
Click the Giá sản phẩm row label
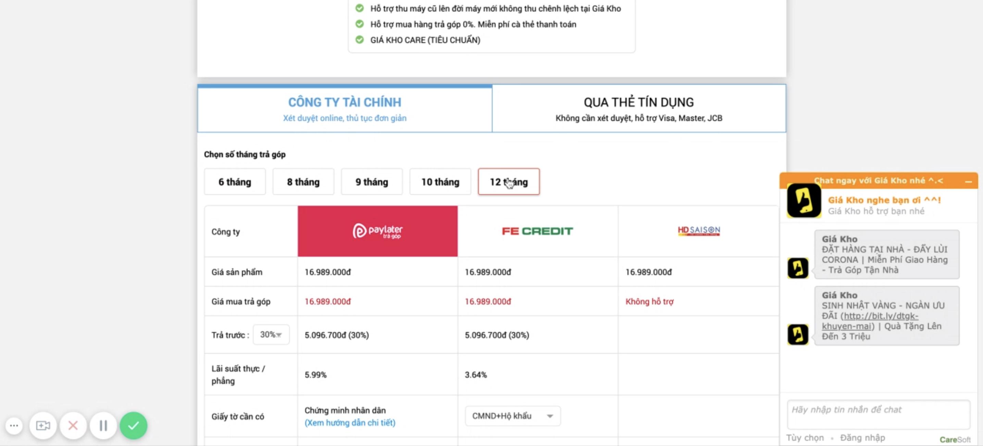pyautogui.click(x=237, y=272)
